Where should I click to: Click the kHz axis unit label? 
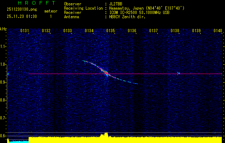(x=3, y=29)
